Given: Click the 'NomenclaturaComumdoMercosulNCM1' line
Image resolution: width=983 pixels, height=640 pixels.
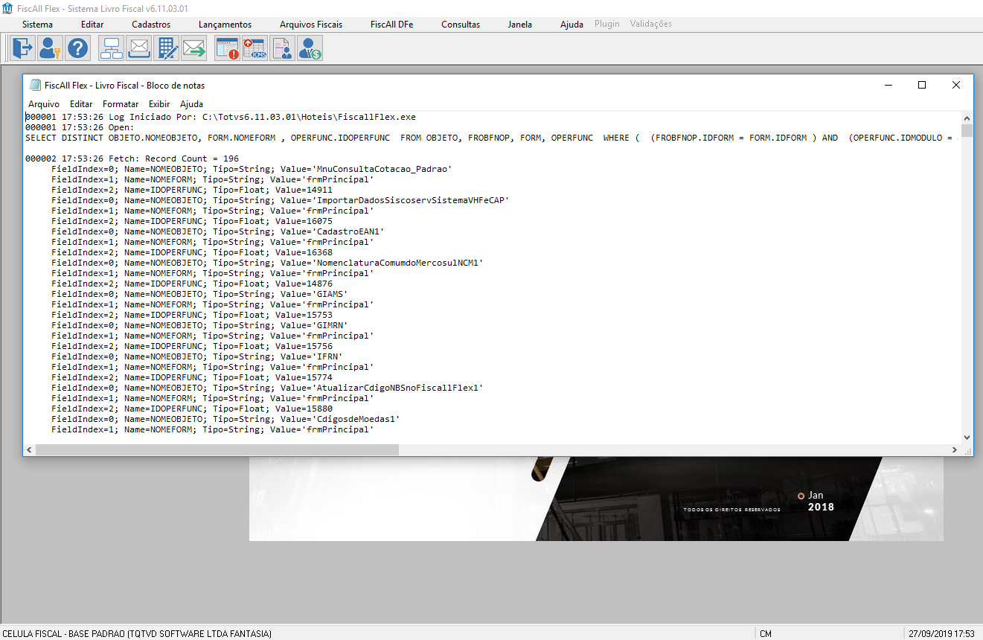Looking at the screenshot, I should click(267, 263).
